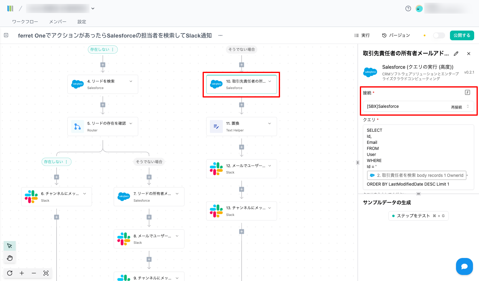The width and height of the screenshot is (479, 281).
Task: Click the OwnerId data pill in query
Action: point(417,175)
